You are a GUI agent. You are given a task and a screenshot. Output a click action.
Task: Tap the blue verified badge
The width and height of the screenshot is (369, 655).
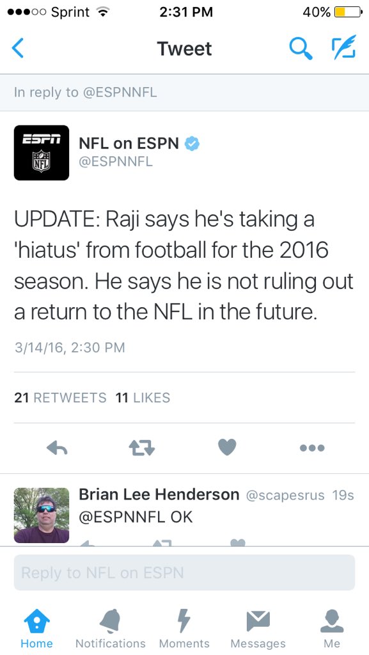click(192, 144)
